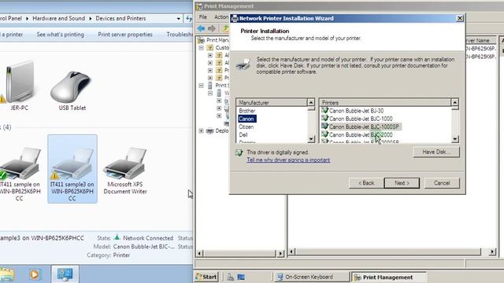Collapse the Print Servers tree node
504x283 pixels.
pos(202,86)
